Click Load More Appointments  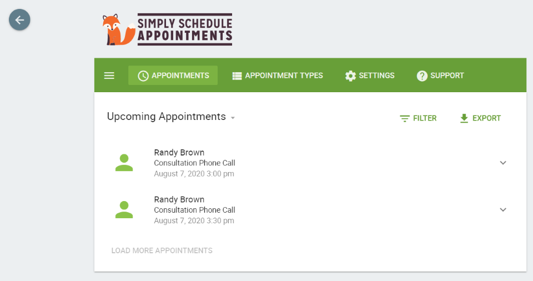click(162, 250)
